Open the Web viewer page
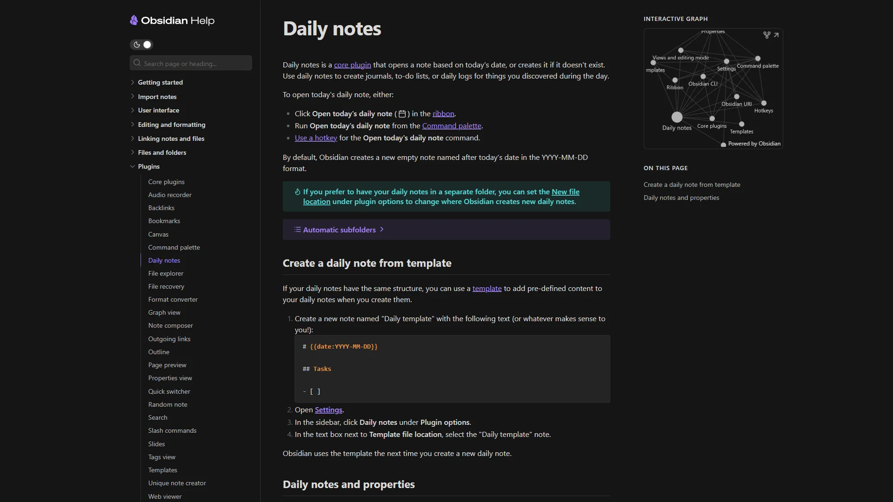 (x=165, y=496)
